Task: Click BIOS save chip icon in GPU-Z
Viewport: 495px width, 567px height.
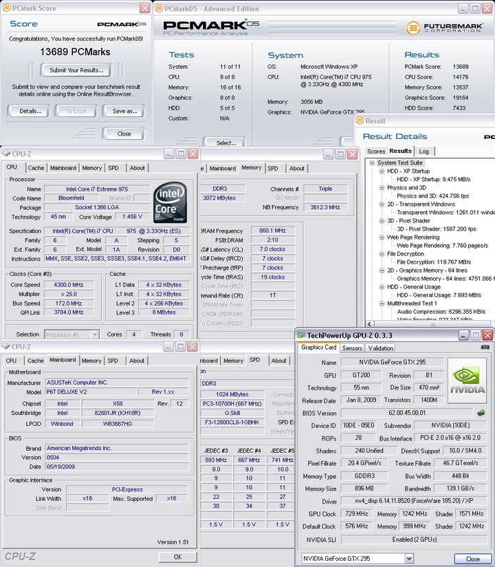Action: pos(481,413)
